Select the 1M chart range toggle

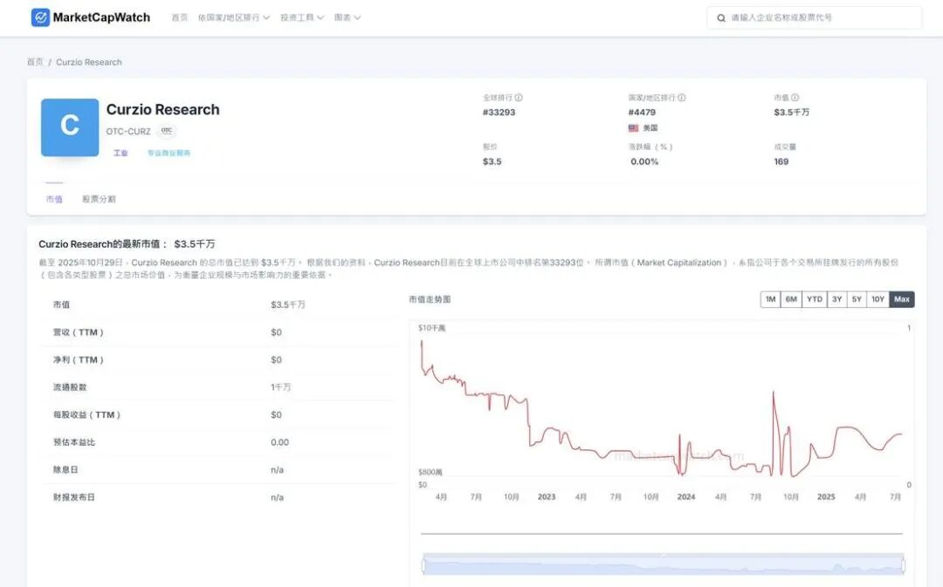[x=769, y=299]
